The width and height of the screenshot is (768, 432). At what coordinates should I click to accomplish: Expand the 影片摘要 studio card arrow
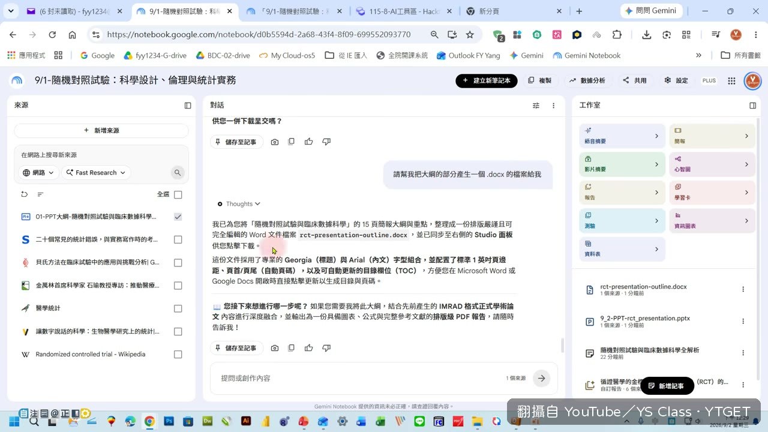pos(656,164)
